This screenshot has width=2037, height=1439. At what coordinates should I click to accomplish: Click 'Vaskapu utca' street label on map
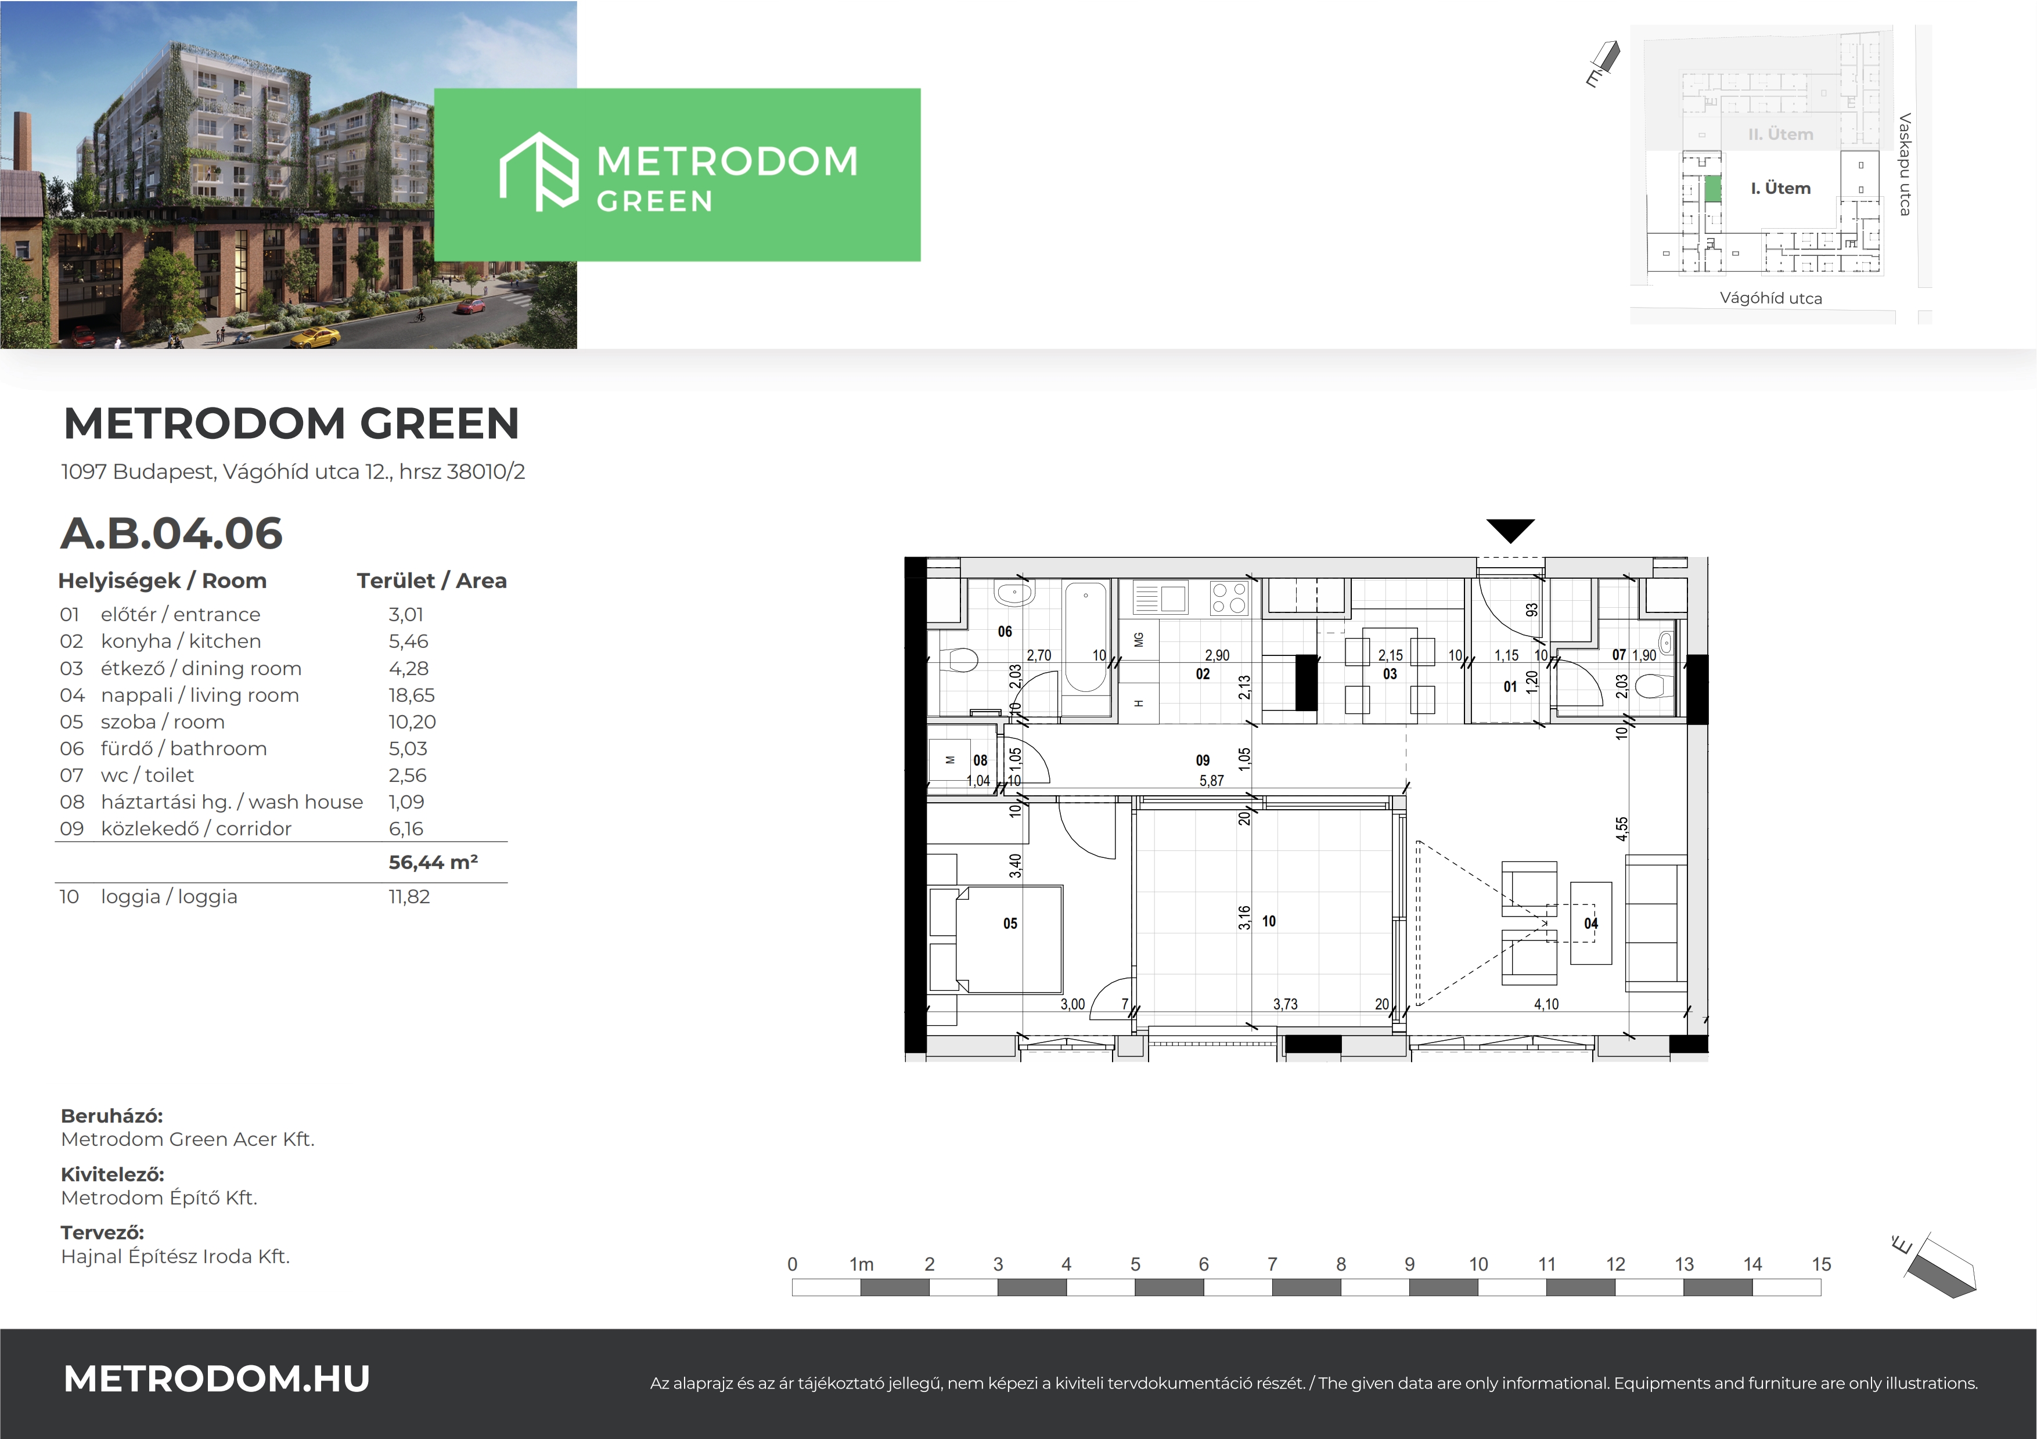tap(1905, 164)
